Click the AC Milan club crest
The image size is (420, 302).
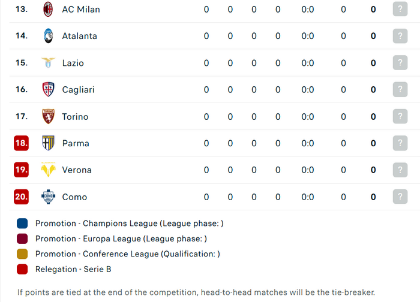[x=48, y=9]
